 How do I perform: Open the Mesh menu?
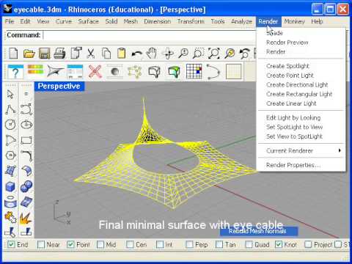[131, 21]
